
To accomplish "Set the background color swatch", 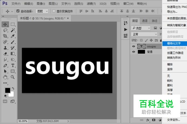I will [12, 95].
